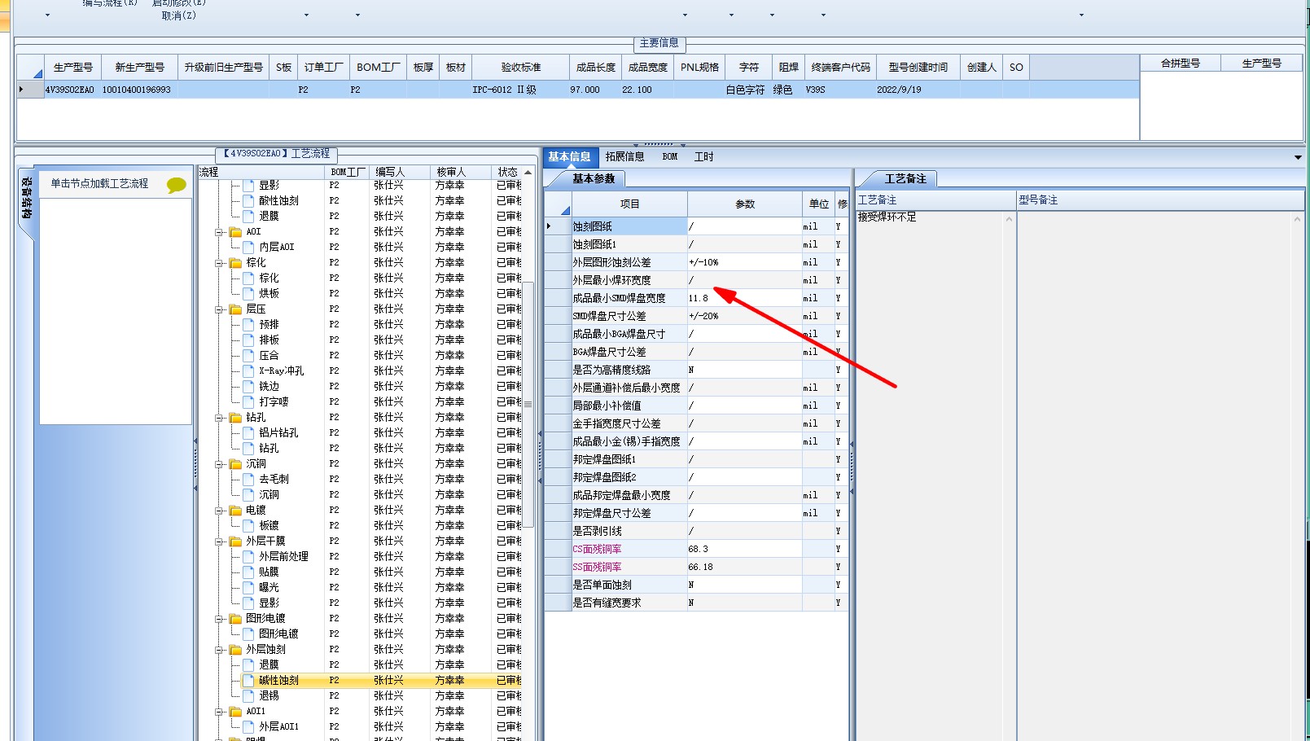The image size is (1310, 741).
Task: Click the document icon beside 烘板
Action: point(249,293)
